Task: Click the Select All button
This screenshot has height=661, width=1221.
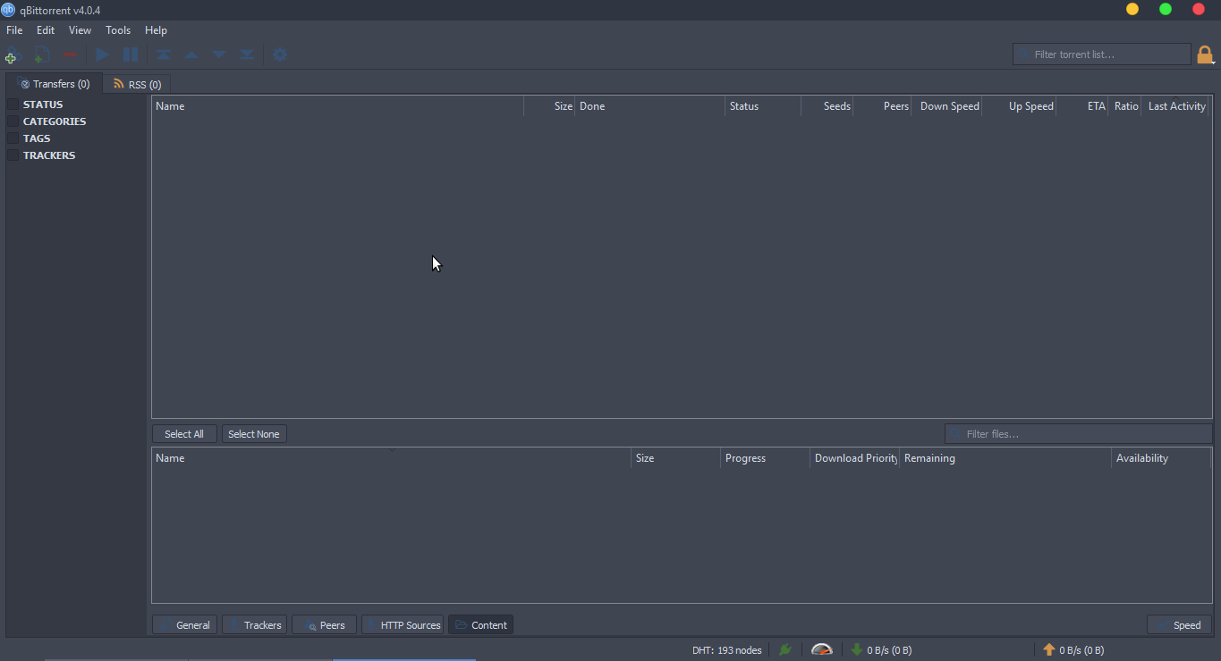Action: [x=184, y=434]
